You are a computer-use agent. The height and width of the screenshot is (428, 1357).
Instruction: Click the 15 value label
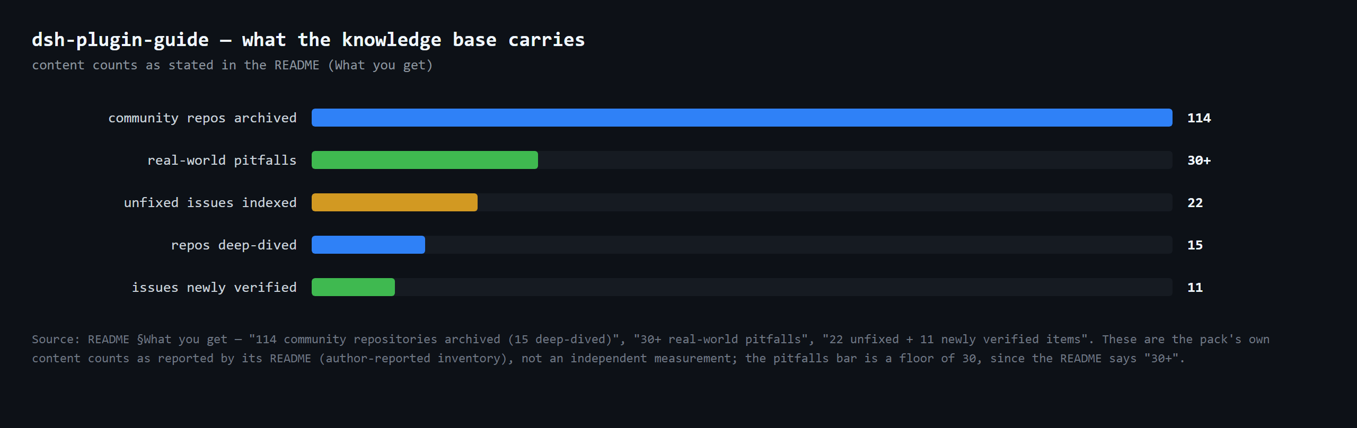[x=1195, y=245]
